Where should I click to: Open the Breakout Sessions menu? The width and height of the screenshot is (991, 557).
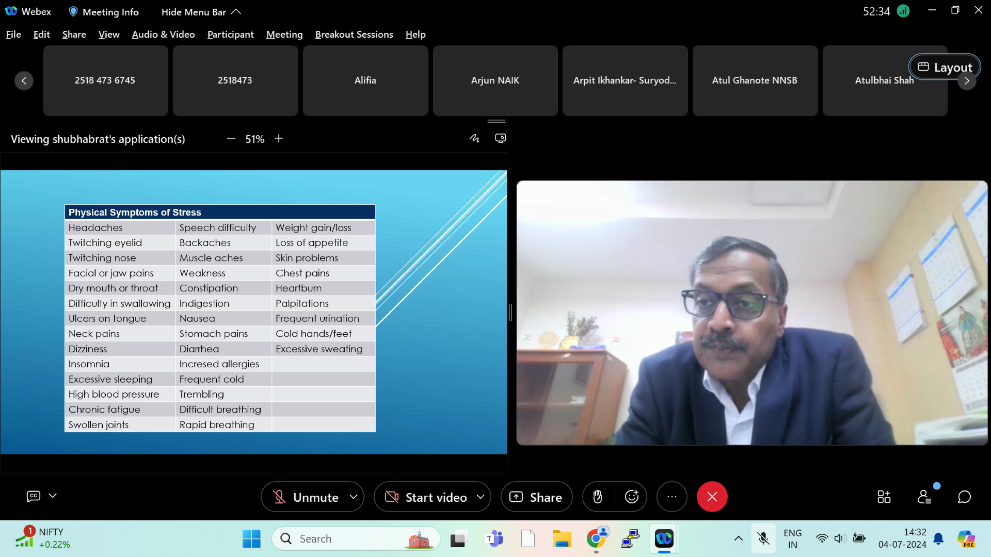click(x=354, y=34)
